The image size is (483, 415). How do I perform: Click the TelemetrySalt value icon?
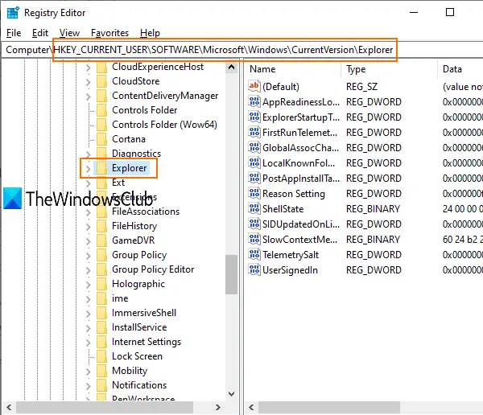(254, 255)
